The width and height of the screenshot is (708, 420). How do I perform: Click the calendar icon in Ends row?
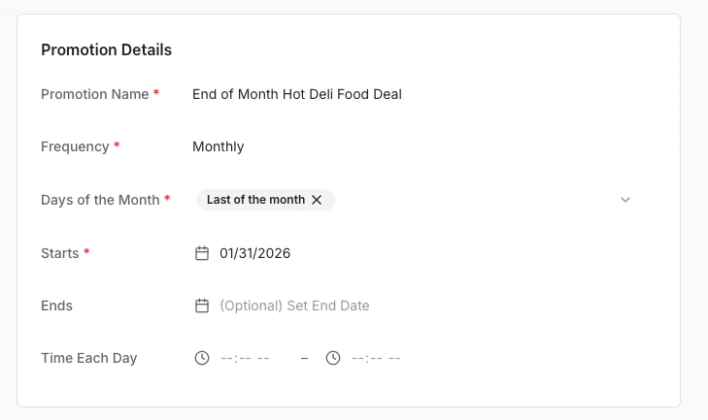pos(202,306)
